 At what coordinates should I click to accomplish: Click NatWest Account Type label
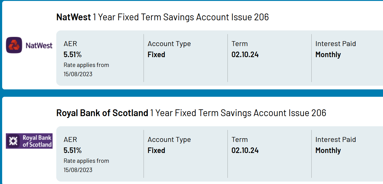click(169, 44)
